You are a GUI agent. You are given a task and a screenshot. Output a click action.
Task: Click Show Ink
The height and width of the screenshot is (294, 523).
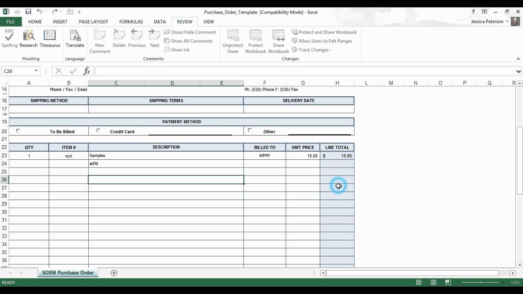pyautogui.click(x=177, y=50)
